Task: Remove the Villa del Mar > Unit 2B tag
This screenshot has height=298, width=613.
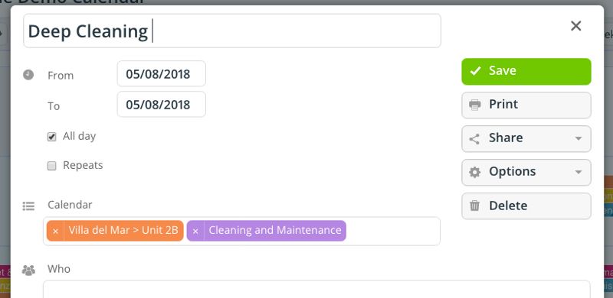Action: (55, 231)
